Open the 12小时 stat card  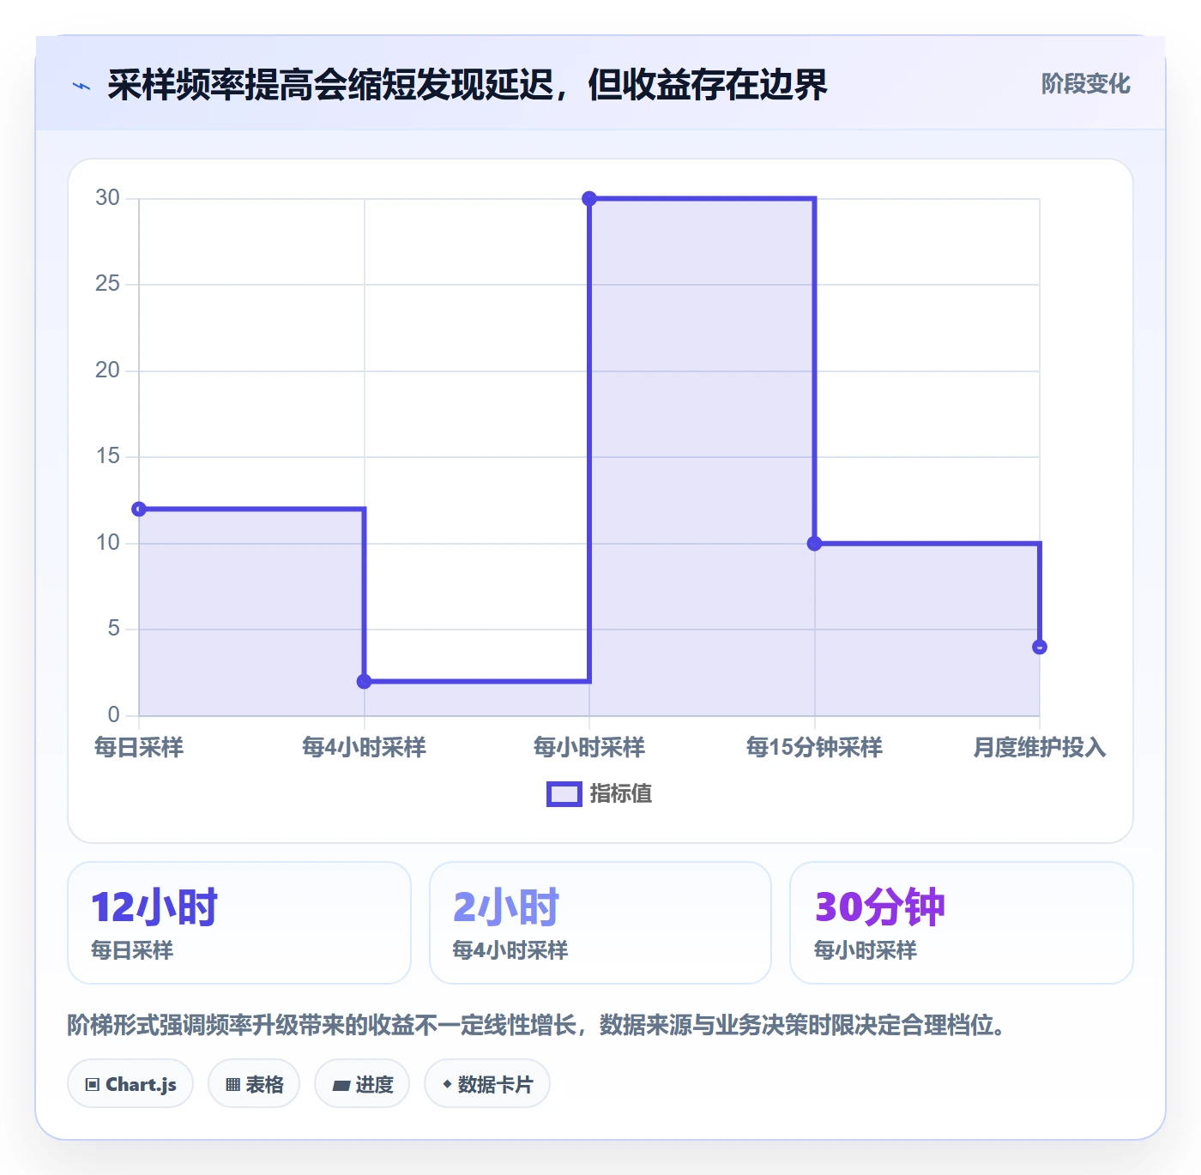coord(239,923)
